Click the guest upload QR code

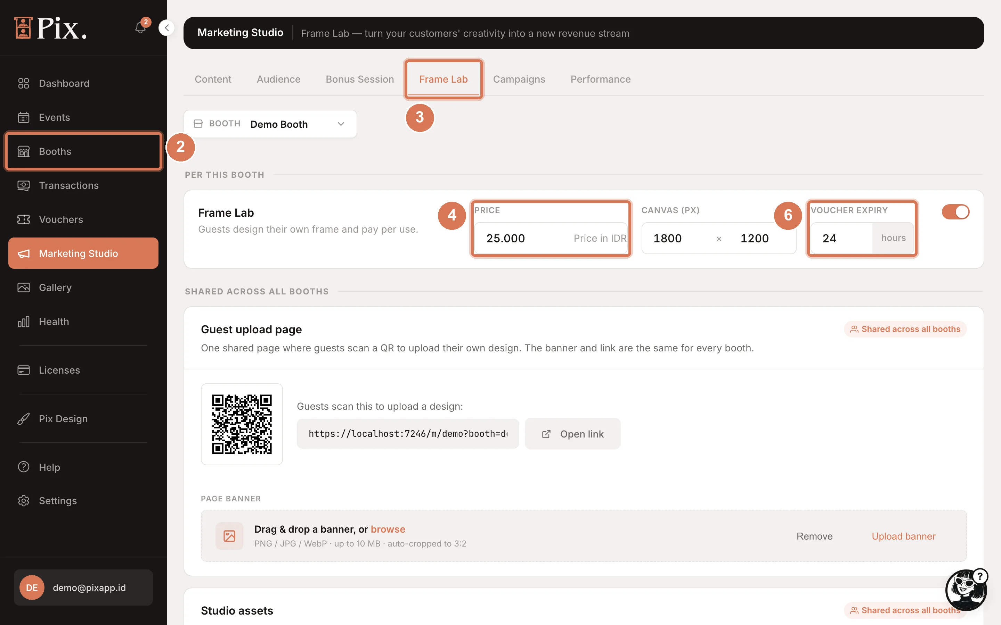242,424
